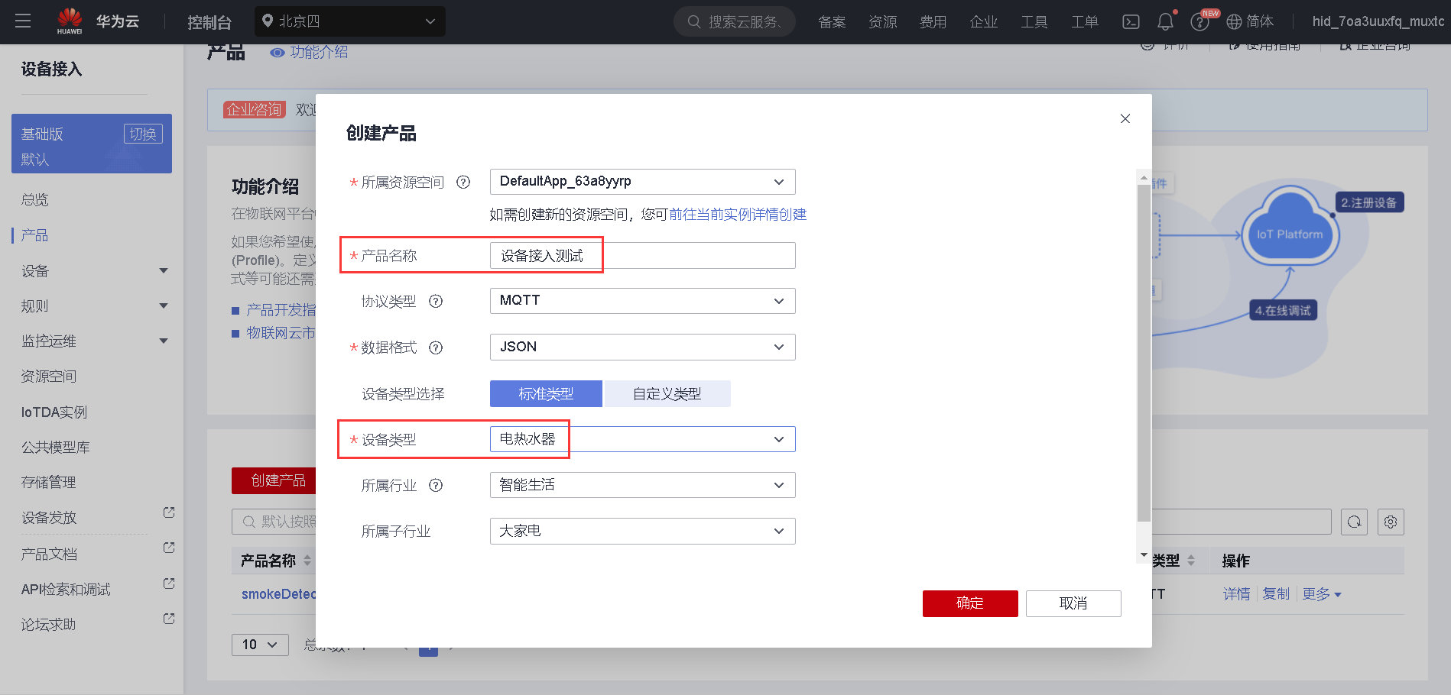This screenshot has width=1451, height=695.
Task: Show help for 所属行业
Action: click(436, 485)
